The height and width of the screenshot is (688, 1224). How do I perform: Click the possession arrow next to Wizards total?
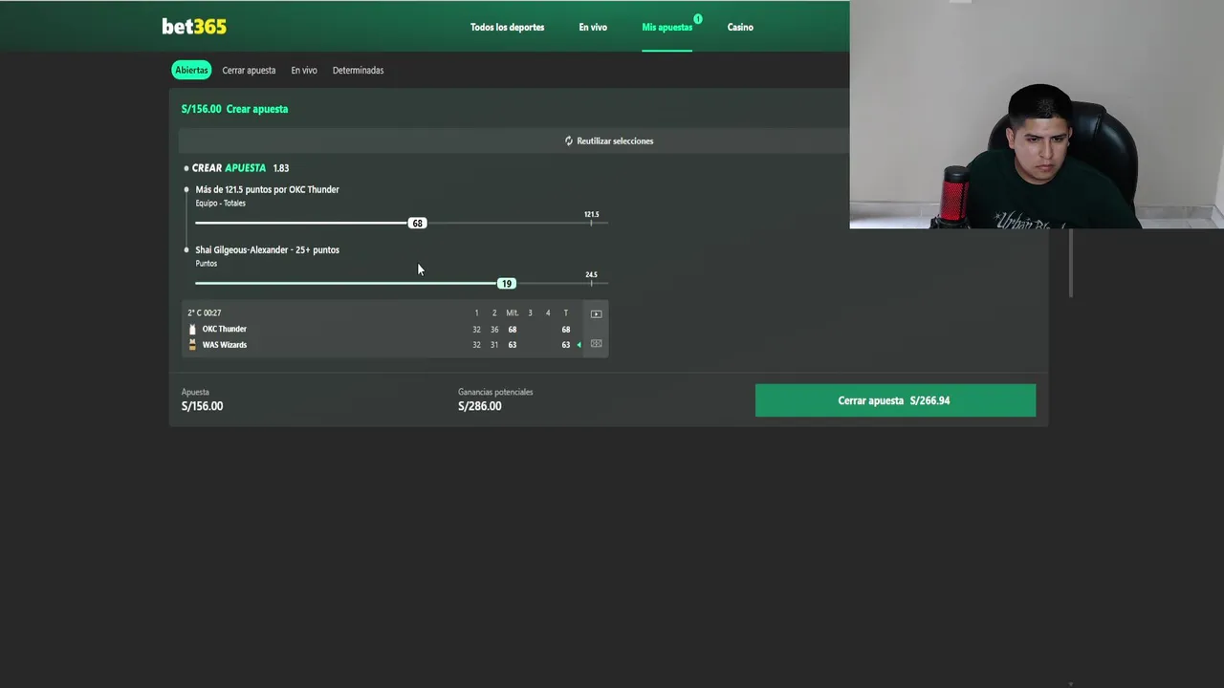[x=579, y=345]
